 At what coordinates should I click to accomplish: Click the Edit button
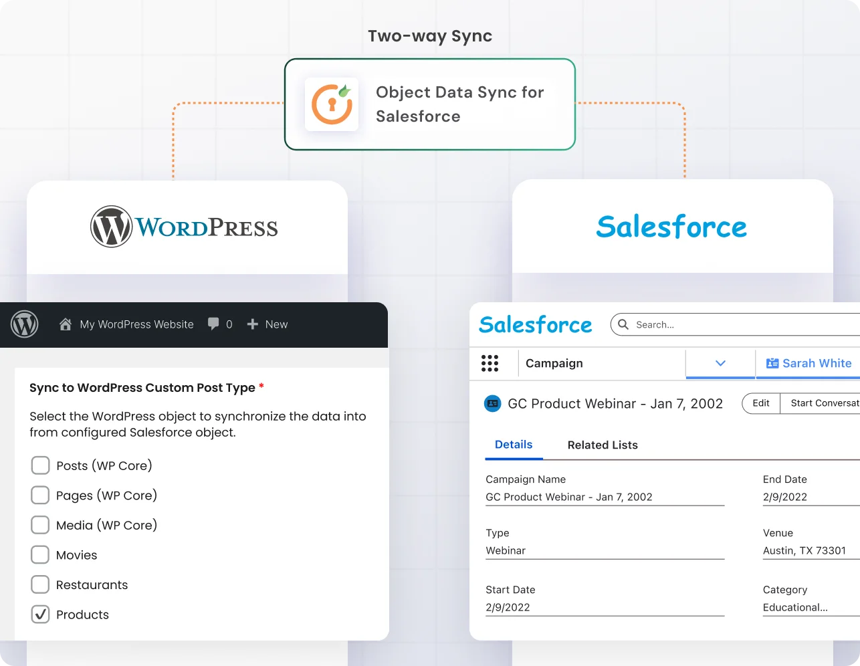tap(761, 403)
